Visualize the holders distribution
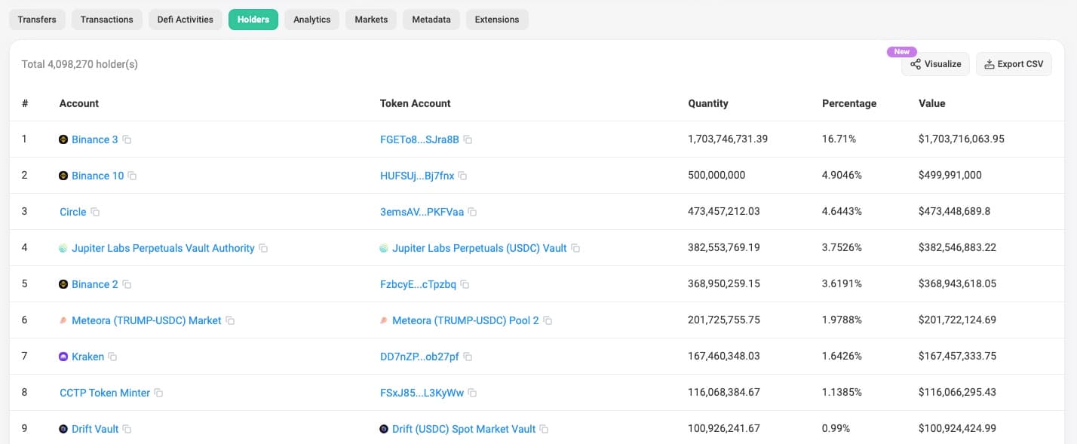Screen dimensions: 1077x444 (x=935, y=64)
